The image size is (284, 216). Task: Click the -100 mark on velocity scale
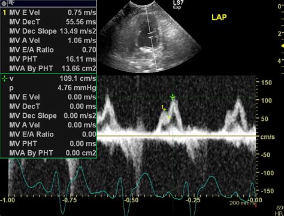(x=267, y=173)
